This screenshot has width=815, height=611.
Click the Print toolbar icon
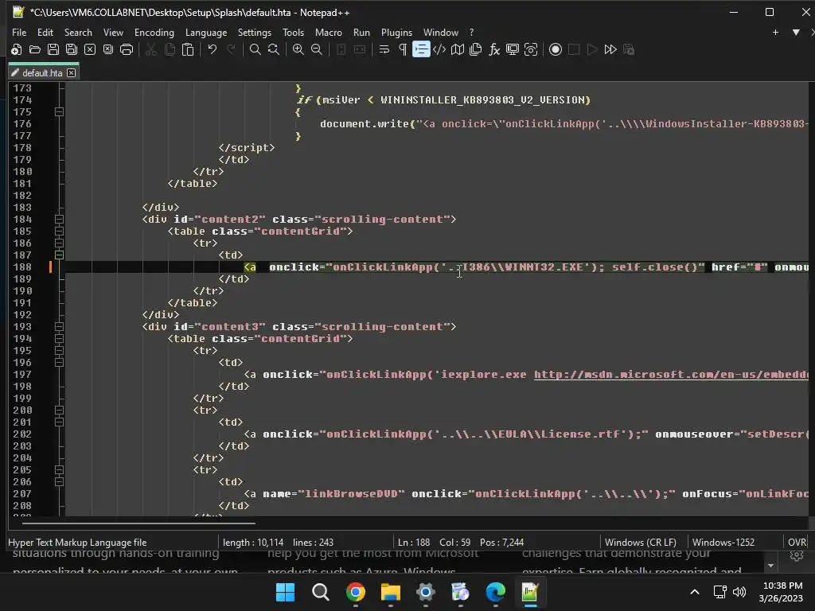coord(127,49)
